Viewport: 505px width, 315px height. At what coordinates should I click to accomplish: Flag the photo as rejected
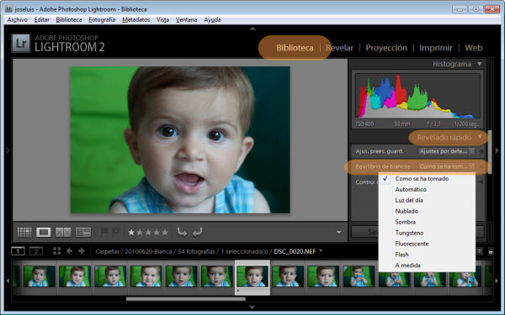115,232
